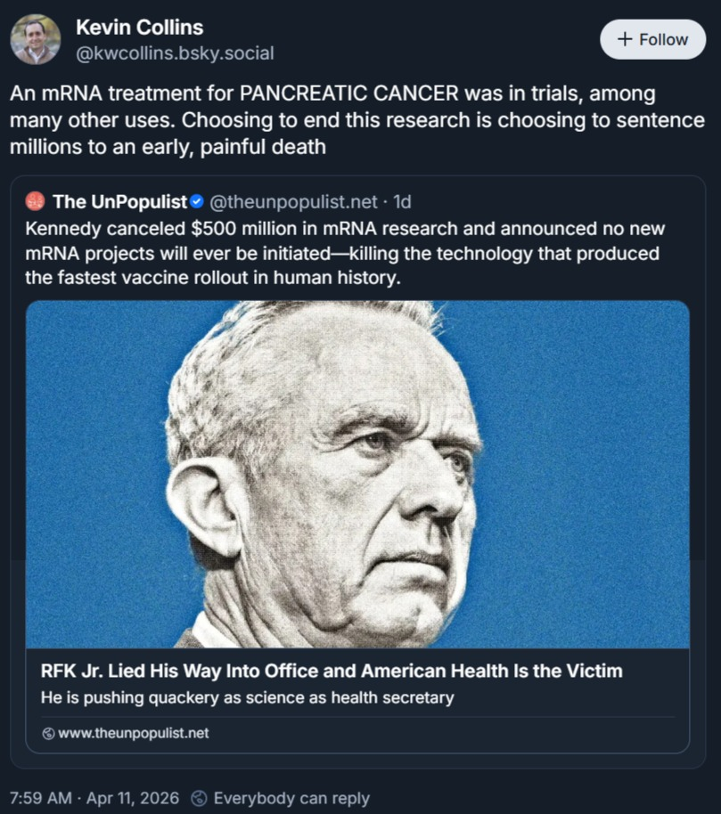Follow Kevin Collins

pos(653,39)
